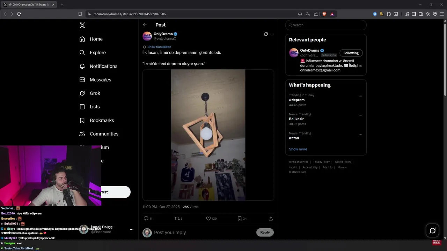Viewport: 447px width, 251px height.
Task: Click the Search box on X
Action: pyautogui.click(x=326, y=25)
